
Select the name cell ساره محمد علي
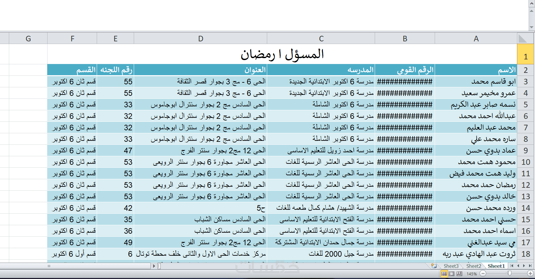(476, 139)
